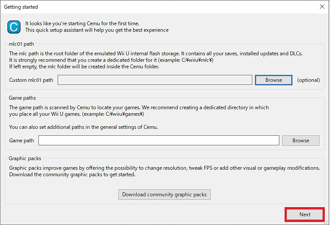Click 'you place all your Wii U games' line
330x225 pixels.
pos(76,114)
